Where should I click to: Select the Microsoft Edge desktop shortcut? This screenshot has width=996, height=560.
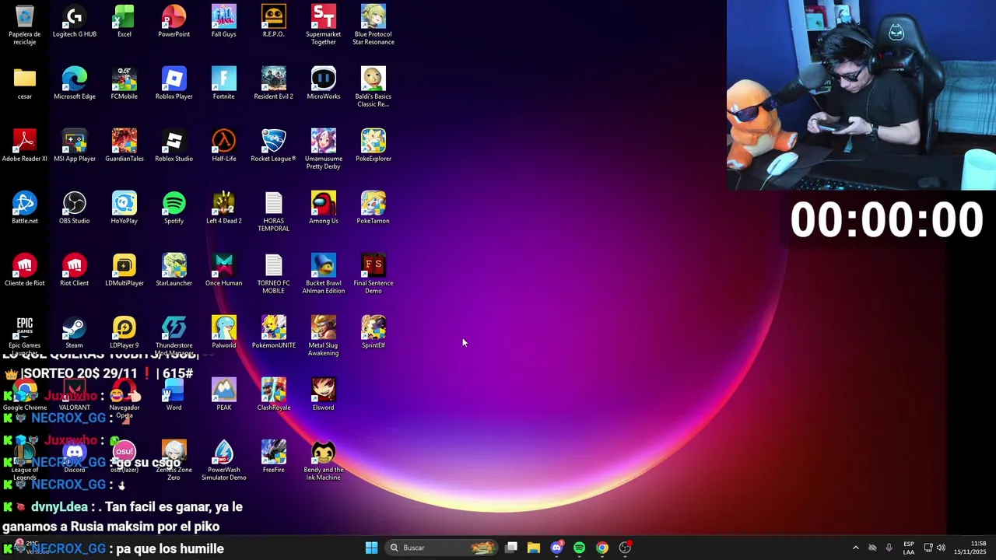click(x=75, y=83)
